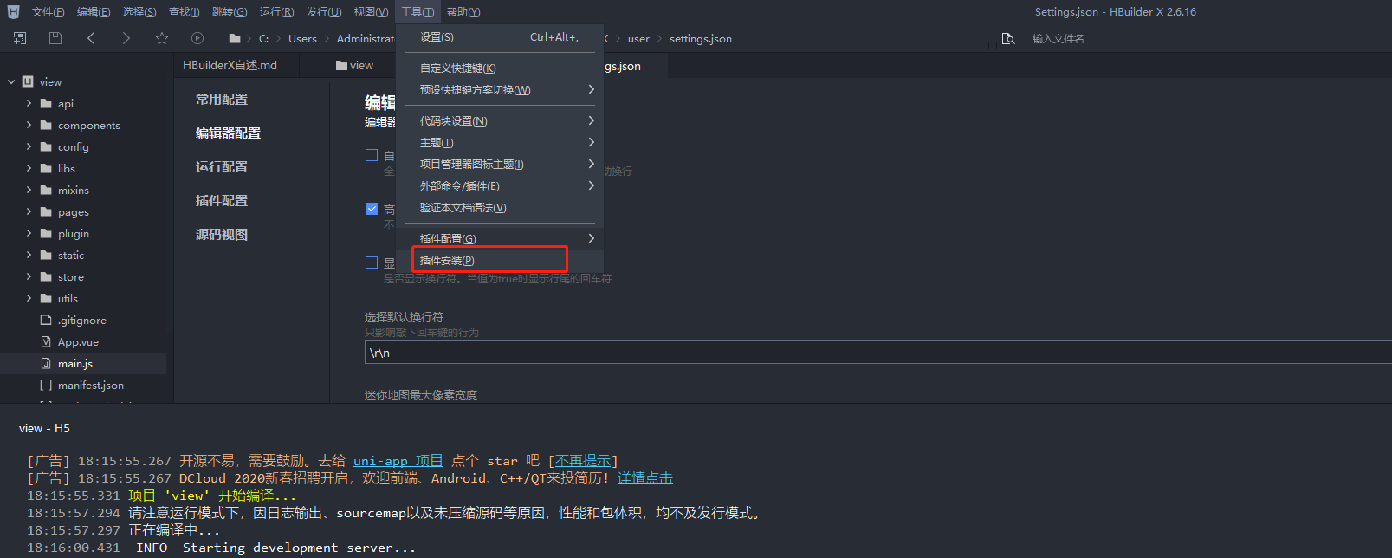The image size is (1392, 558).
Task: Go forward with the right arrow icon
Action: pos(126,38)
